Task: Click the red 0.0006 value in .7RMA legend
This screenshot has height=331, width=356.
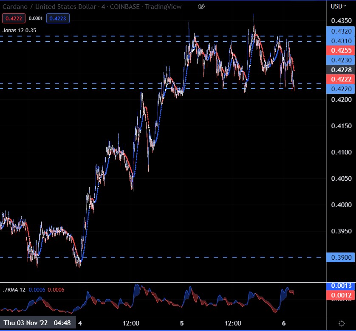Action: tap(56, 290)
